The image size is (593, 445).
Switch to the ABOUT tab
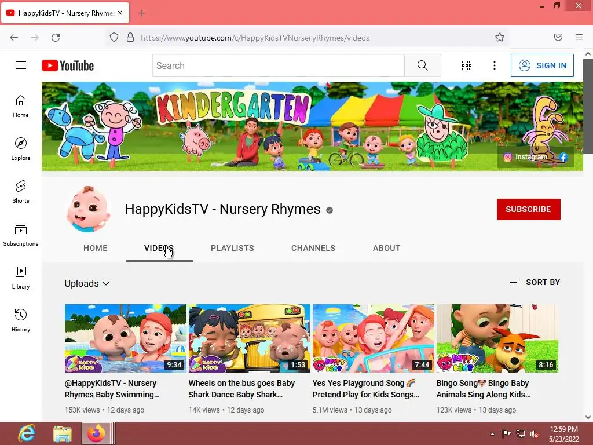click(x=386, y=248)
